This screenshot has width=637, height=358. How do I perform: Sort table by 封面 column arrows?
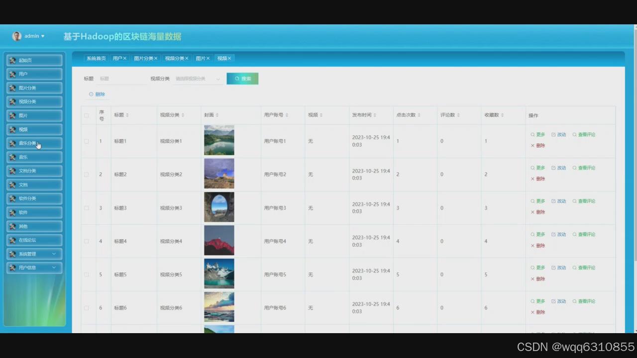tap(217, 115)
